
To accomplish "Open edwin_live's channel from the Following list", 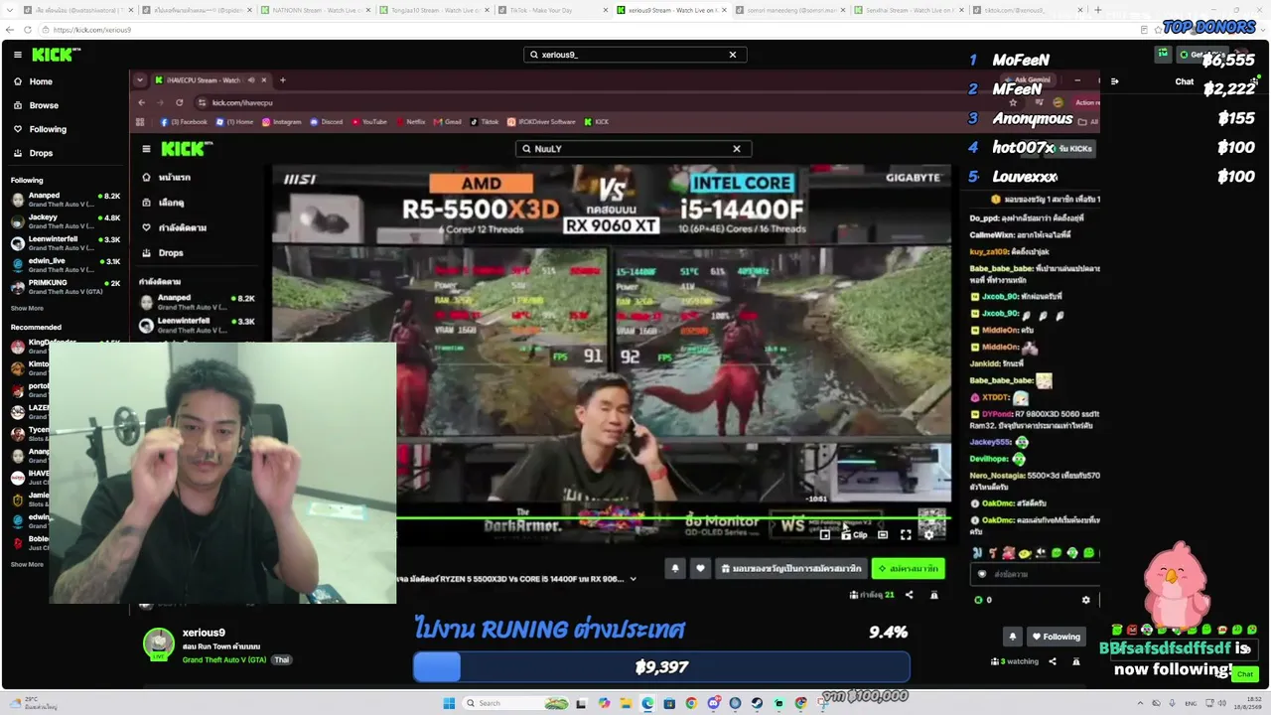I will [x=66, y=265].
